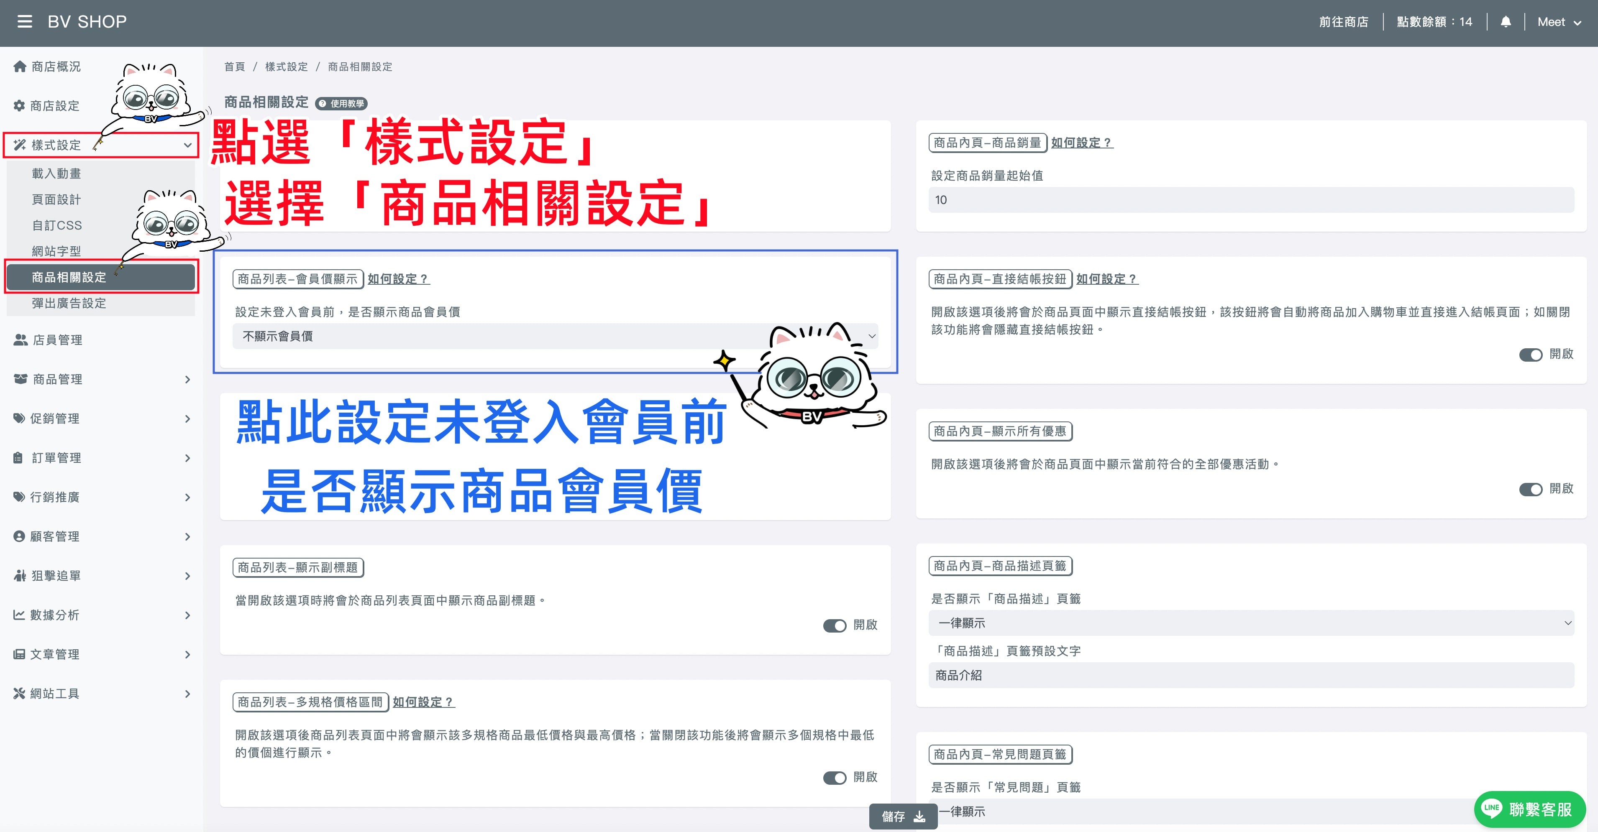Click the home icon beside 商店概況
Viewport: 1598px width, 832px height.
20,66
